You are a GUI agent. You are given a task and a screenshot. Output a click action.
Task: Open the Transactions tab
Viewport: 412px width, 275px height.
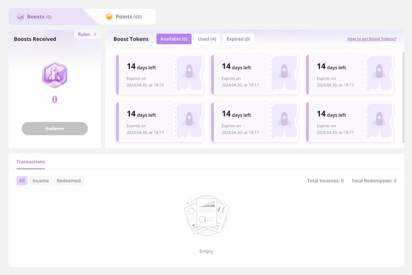[30, 162]
